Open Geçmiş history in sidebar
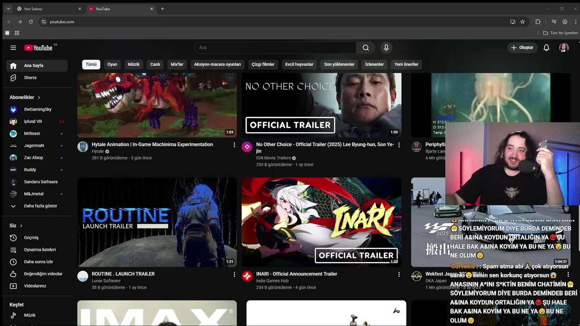This screenshot has width=580, height=326. (37, 238)
